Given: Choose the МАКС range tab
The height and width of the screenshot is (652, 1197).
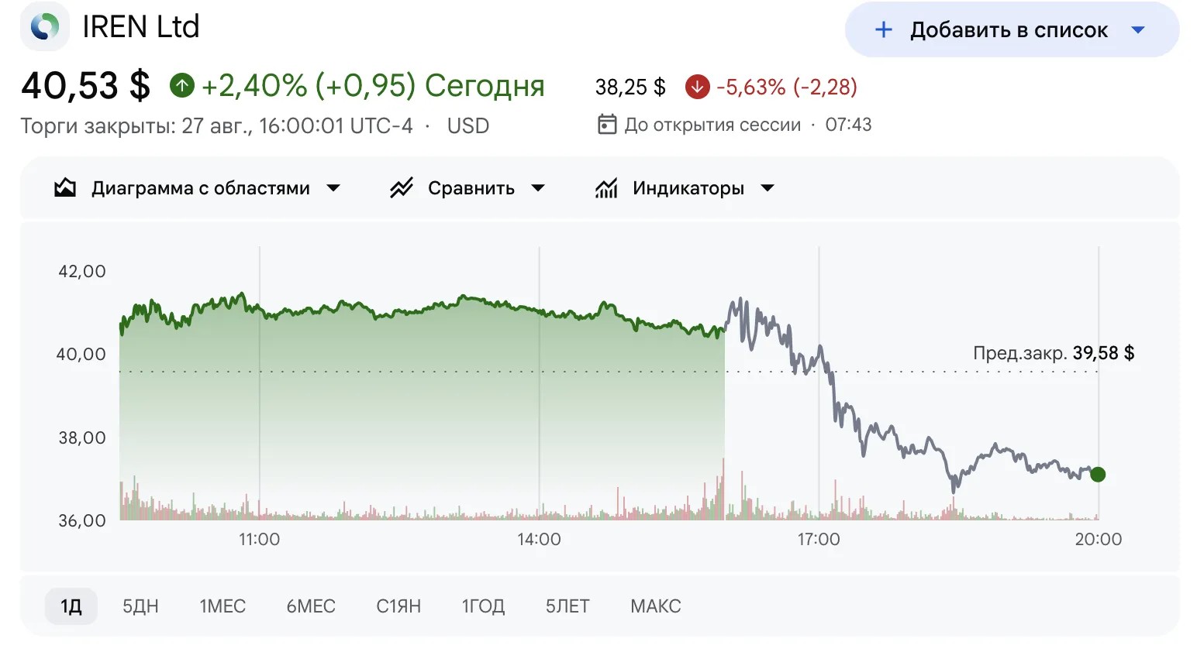Looking at the screenshot, I should click(x=656, y=606).
